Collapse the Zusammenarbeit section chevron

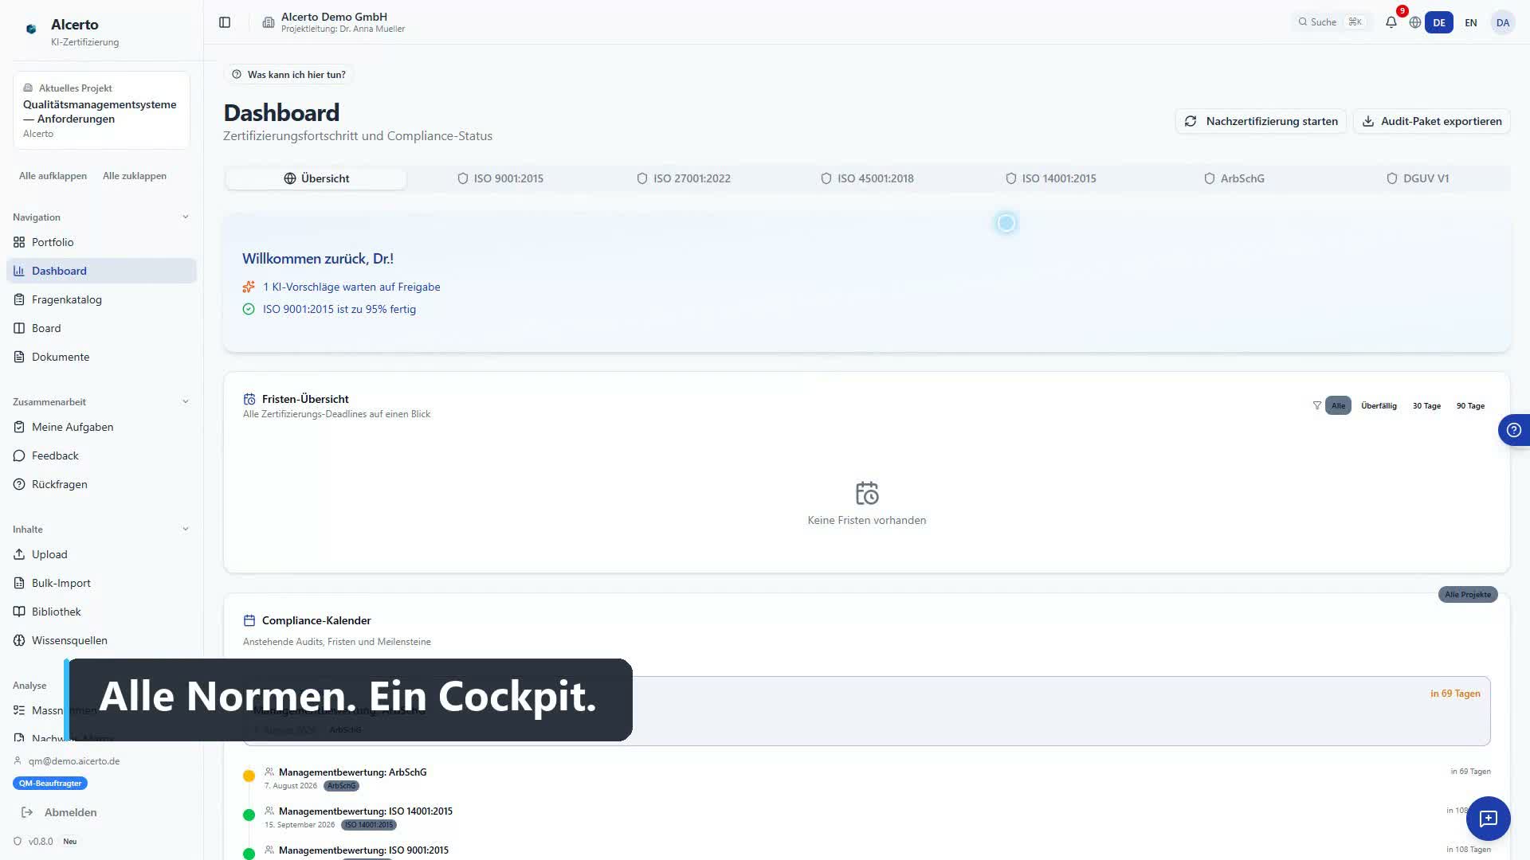186,401
